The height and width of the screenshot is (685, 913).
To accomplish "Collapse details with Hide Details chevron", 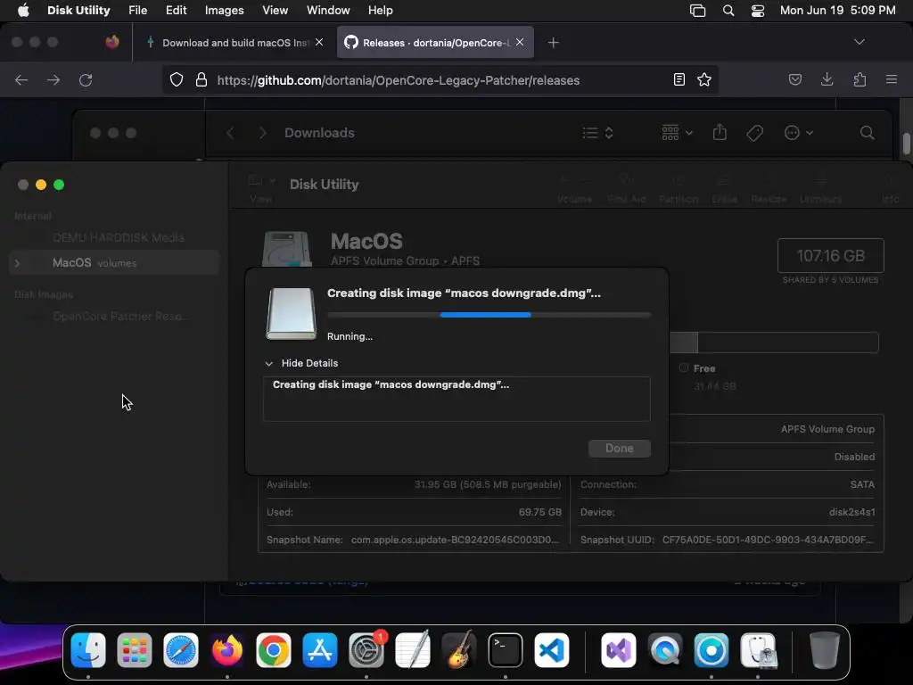I will (268, 364).
